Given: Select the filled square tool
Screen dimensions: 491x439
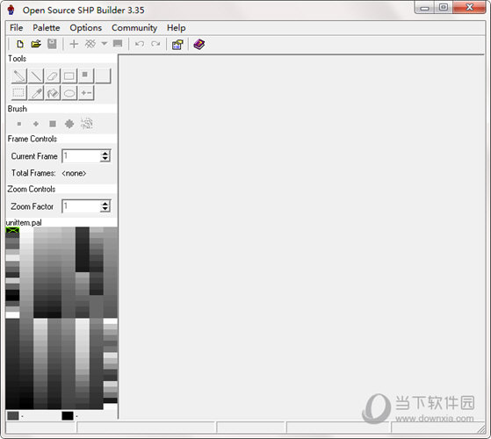Looking at the screenshot, I should (x=86, y=76).
